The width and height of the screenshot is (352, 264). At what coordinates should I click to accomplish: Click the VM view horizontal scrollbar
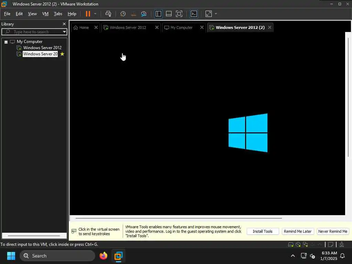[x=179, y=218]
